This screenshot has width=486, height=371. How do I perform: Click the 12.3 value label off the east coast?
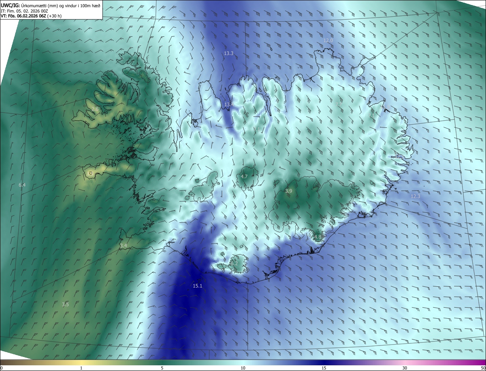(x=415, y=196)
